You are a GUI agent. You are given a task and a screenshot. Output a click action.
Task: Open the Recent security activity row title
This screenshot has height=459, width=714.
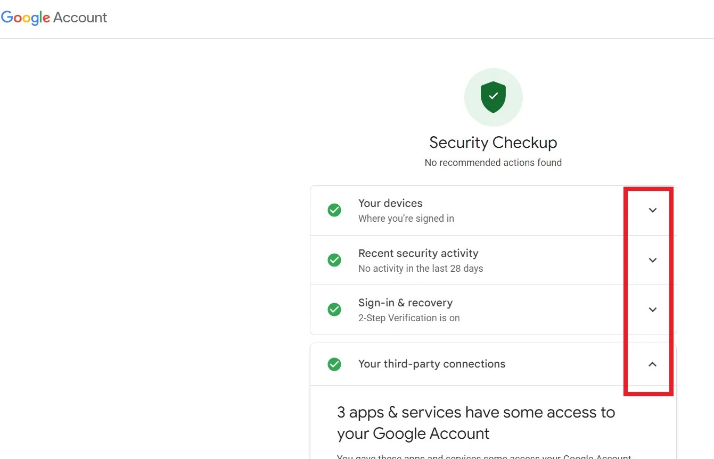[418, 253]
